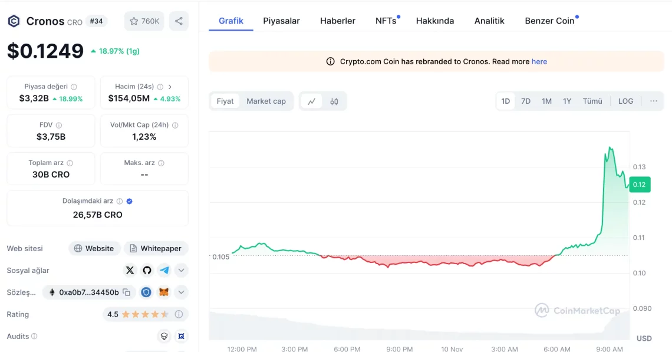Viewport: 672px width, 352px height.
Task: Open the Telegram social icon
Action: pyautogui.click(x=164, y=270)
